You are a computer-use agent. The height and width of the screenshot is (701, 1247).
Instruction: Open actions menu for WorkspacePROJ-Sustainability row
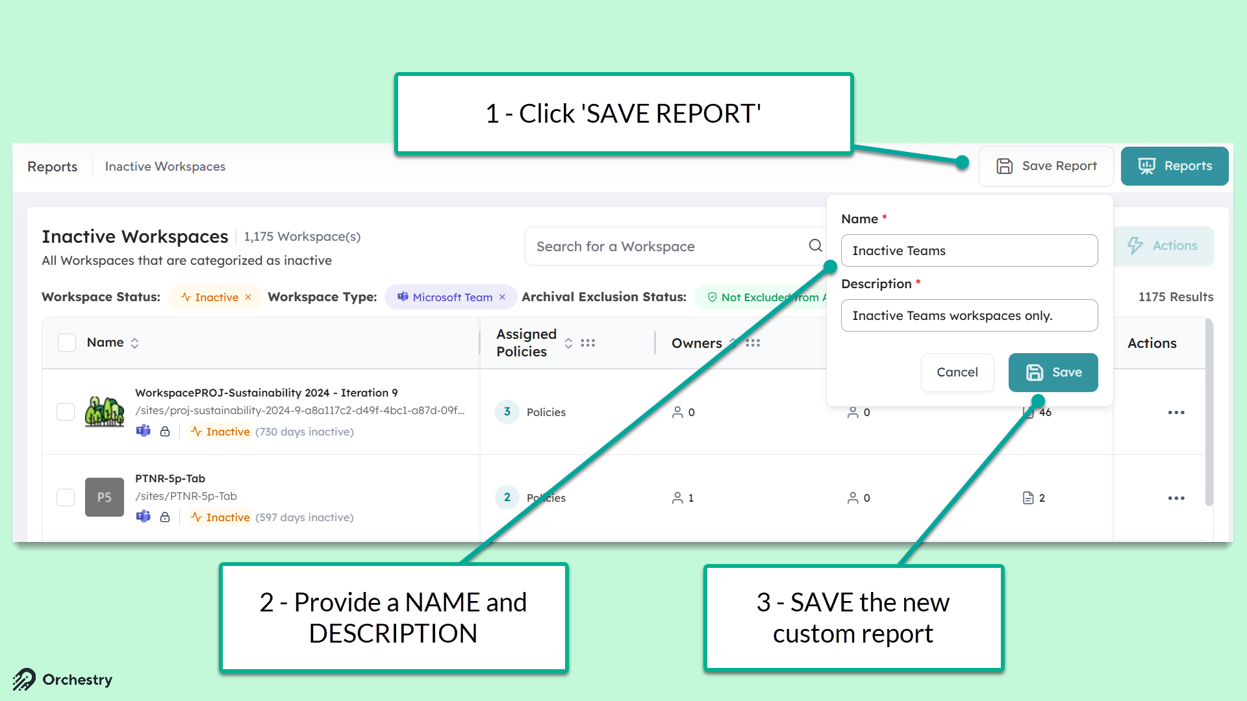click(1176, 412)
